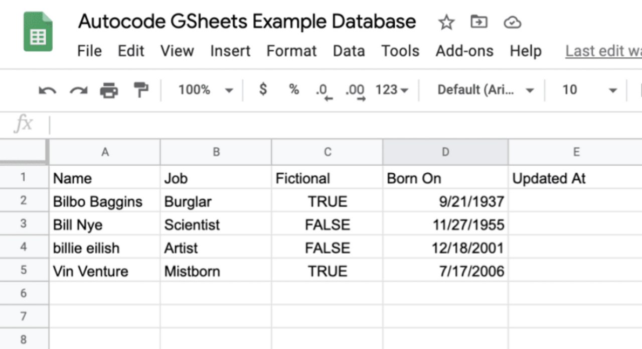Select the Fictional header cell
The width and height of the screenshot is (642, 349).
click(x=327, y=178)
